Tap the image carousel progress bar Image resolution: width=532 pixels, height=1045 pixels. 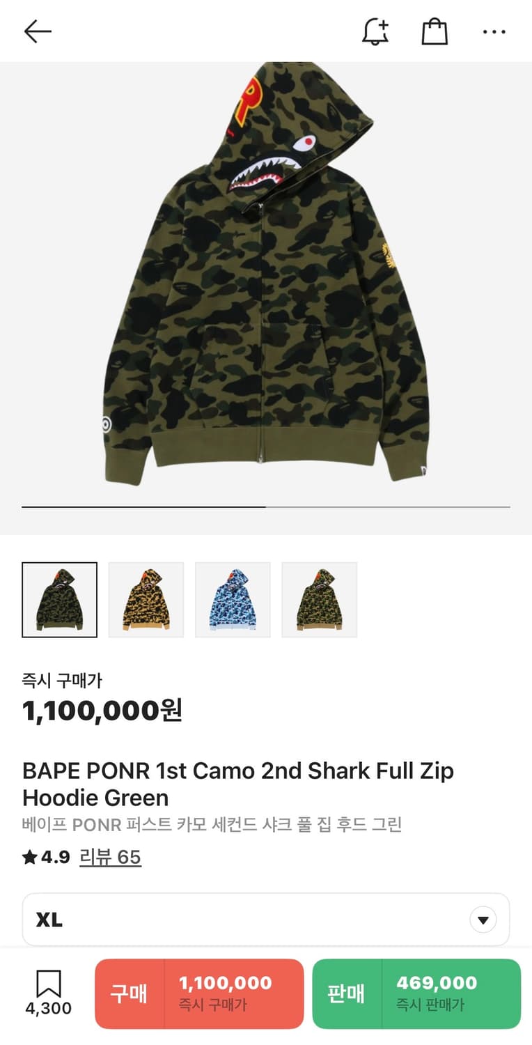tap(266, 507)
